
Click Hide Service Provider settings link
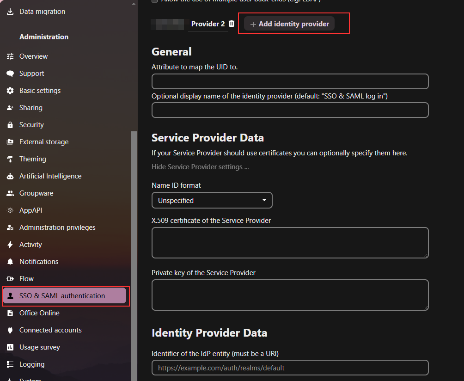tap(200, 167)
